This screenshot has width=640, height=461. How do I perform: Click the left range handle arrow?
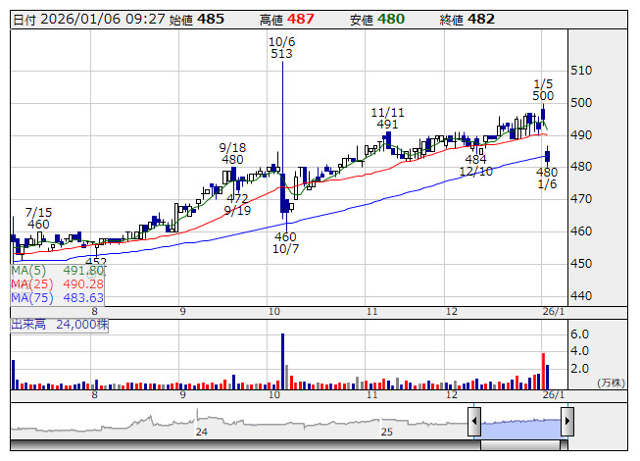click(x=474, y=423)
